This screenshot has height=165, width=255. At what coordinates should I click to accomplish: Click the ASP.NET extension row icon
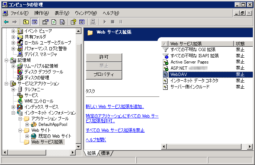coord(166,68)
